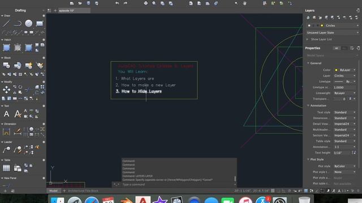
Task: Add a new drawing tab with plus
Action: tap(55, 11)
